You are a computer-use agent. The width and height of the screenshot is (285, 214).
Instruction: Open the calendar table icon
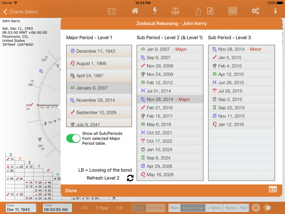(233, 11)
